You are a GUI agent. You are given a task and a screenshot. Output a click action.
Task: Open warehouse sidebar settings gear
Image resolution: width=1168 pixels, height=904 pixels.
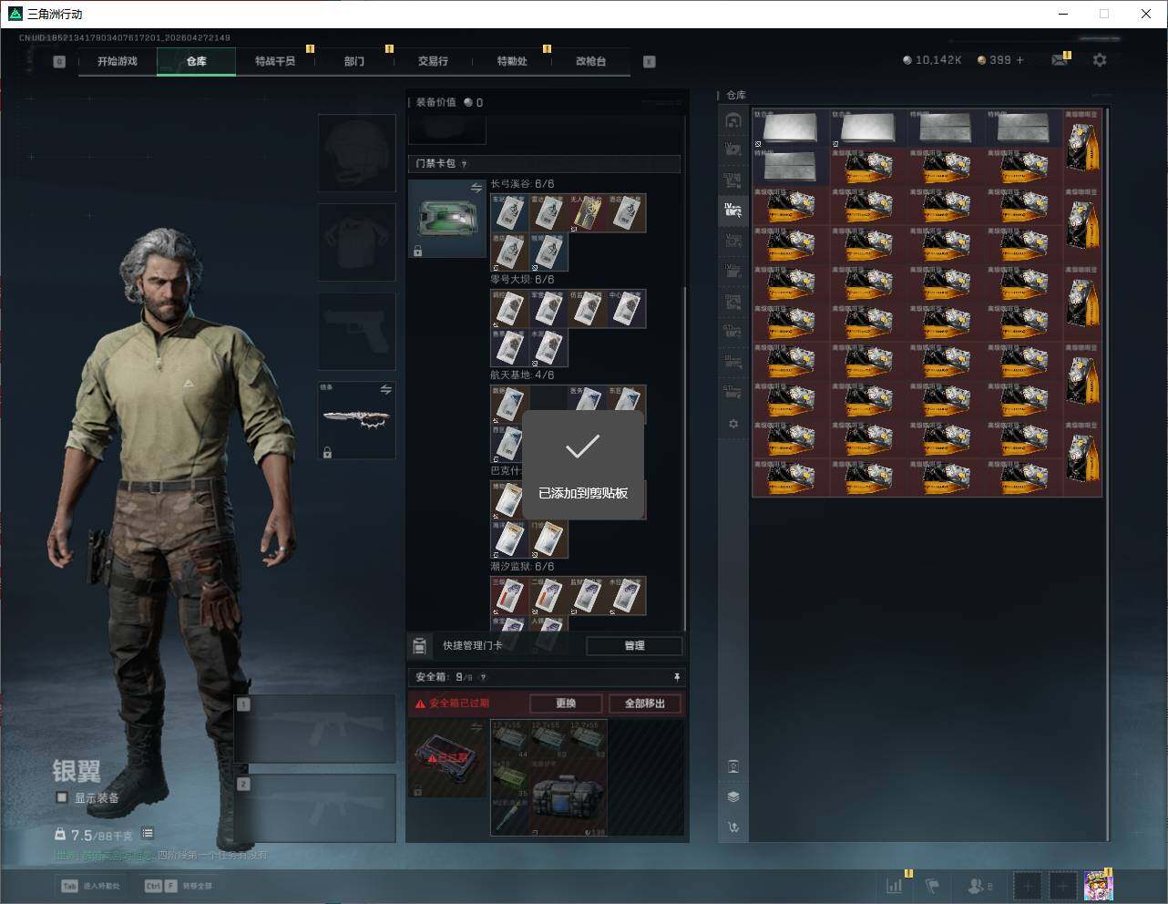[733, 424]
